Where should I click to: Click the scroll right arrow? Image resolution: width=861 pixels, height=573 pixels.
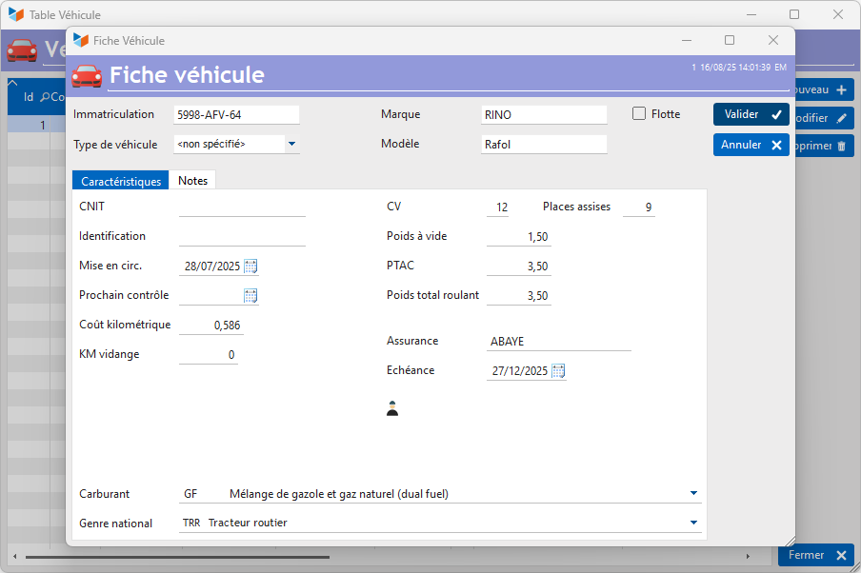[x=748, y=557]
